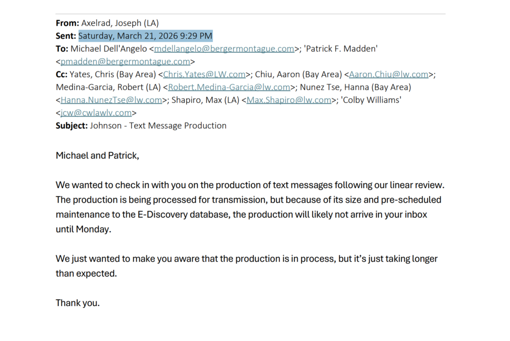Open the Max.Shapiro@lw.com email link
This screenshot has width=510, height=341.
(289, 100)
